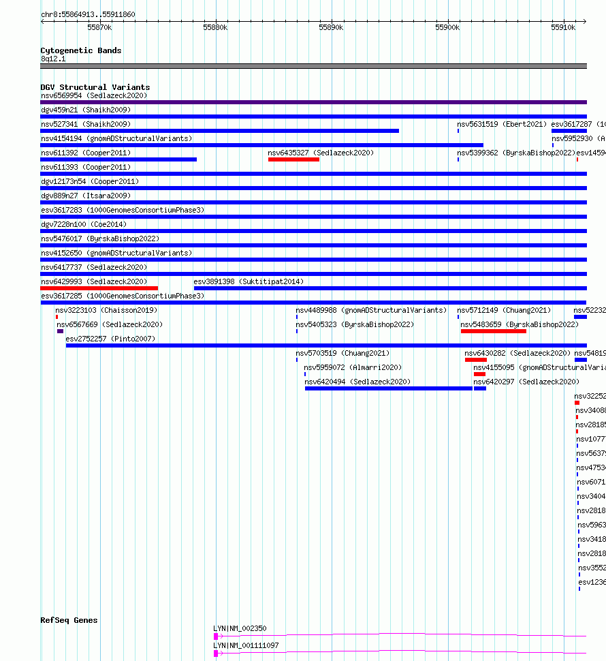
Task: Click the 8q12.1 band label
Action: 53,59
